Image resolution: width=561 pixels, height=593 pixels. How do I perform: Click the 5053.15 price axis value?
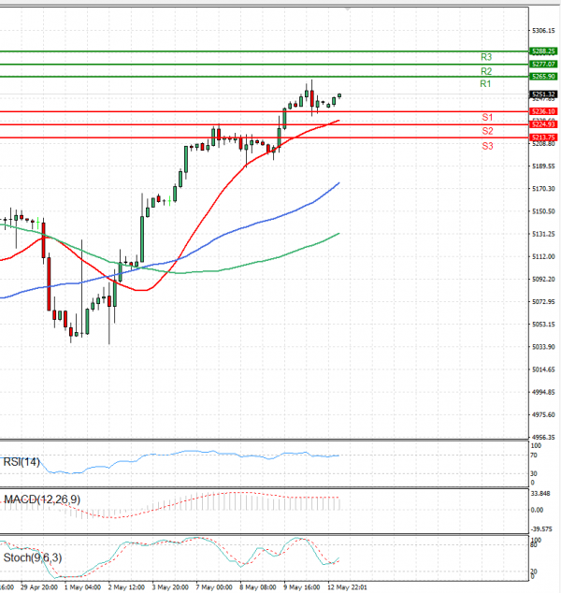click(x=543, y=325)
